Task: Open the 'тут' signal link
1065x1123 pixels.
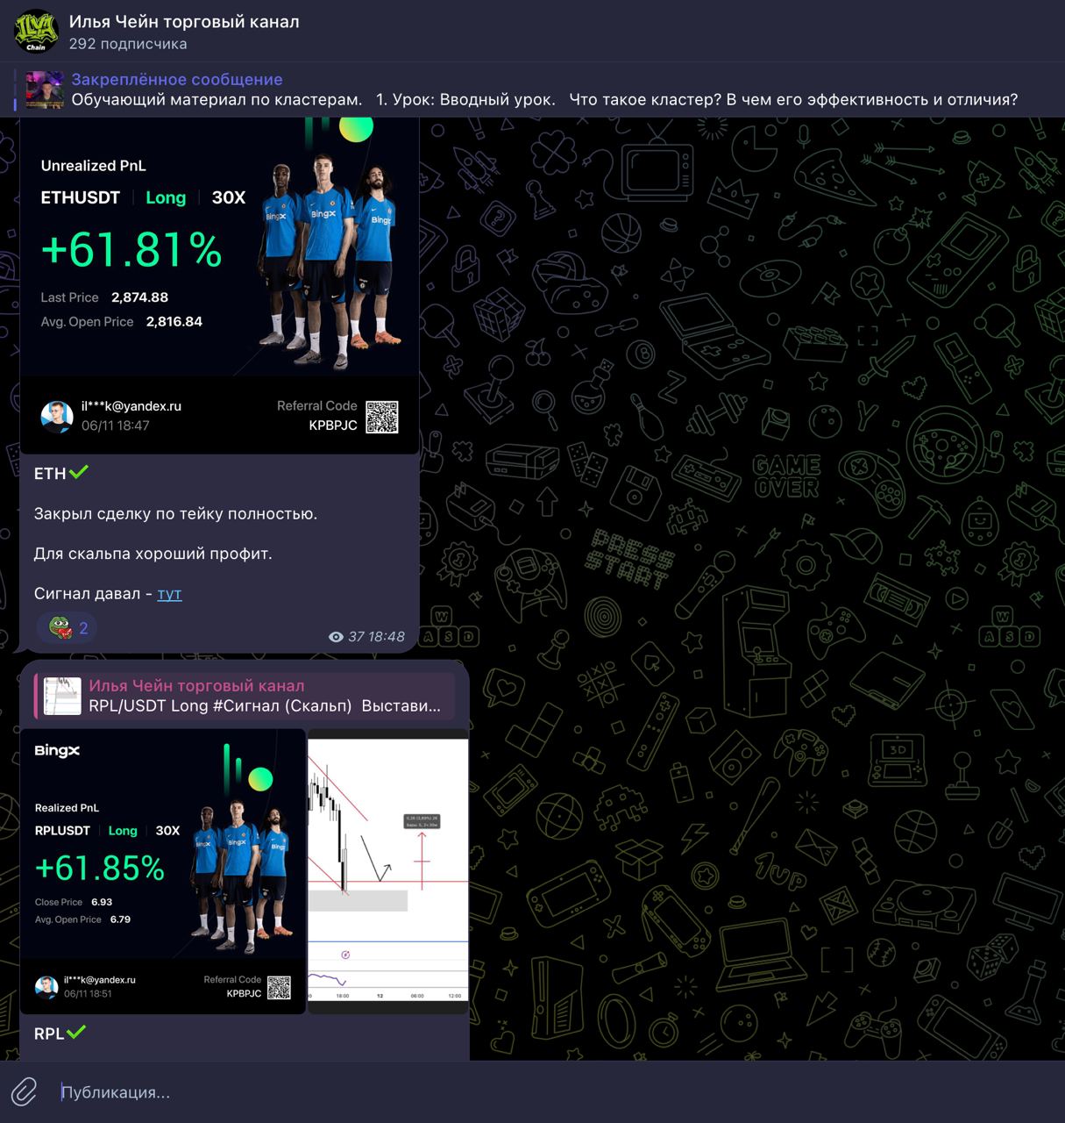Action: coord(169,594)
